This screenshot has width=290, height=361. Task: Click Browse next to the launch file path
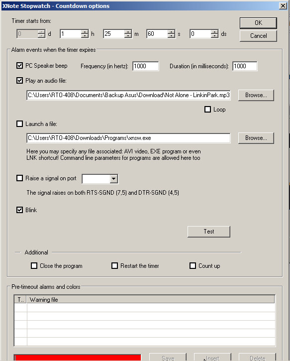(256, 138)
